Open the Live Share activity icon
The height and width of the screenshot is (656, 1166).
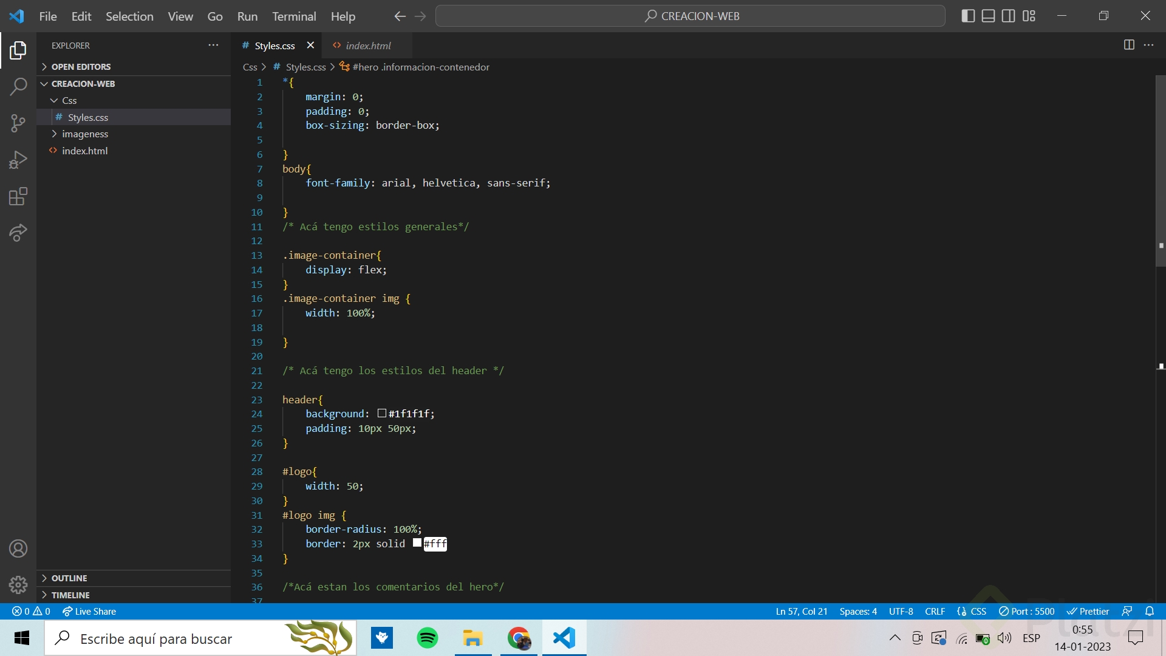tap(18, 233)
